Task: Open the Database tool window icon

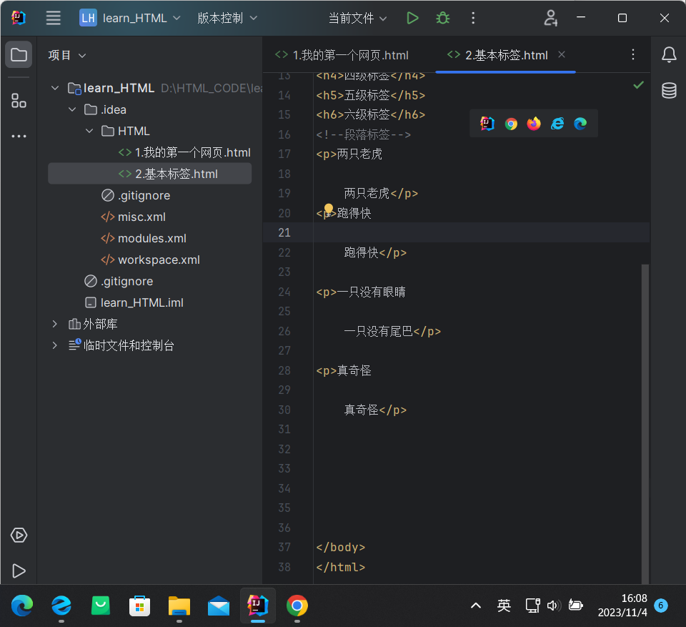Action: (x=668, y=90)
